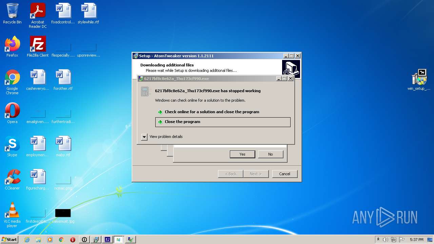This screenshot has width=434, height=244.
Task: Click Yes in the dialog
Action: pyautogui.click(x=242, y=154)
